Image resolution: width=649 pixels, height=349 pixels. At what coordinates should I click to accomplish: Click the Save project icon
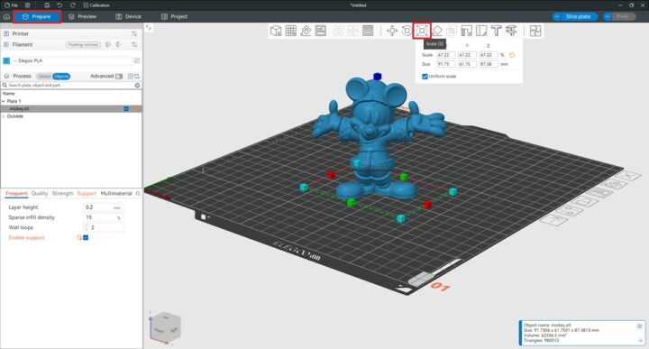47,5
